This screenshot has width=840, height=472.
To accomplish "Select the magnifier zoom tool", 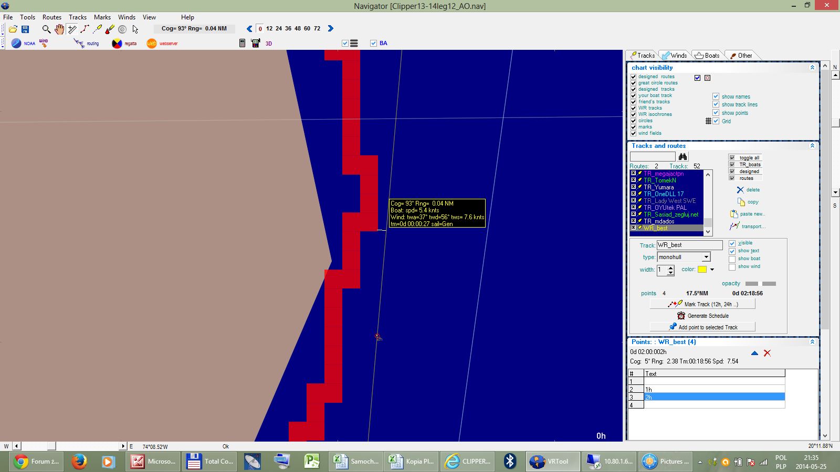I will coord(46,29).
